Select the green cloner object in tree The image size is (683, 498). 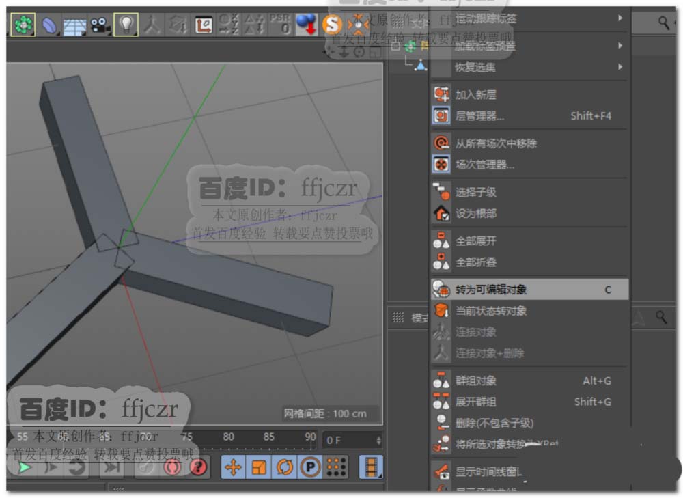coord(410,46)
